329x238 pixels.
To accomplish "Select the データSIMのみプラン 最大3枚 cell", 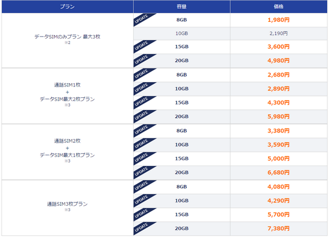I will pyautogui.click(x=67, y=40).
